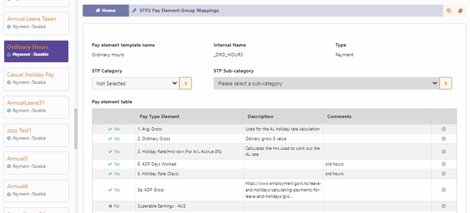Viewport: 470px width, 213px height.
Task: Click STP2 Pay Element Group Mappings breadcrumb
Action: point(179,11)
